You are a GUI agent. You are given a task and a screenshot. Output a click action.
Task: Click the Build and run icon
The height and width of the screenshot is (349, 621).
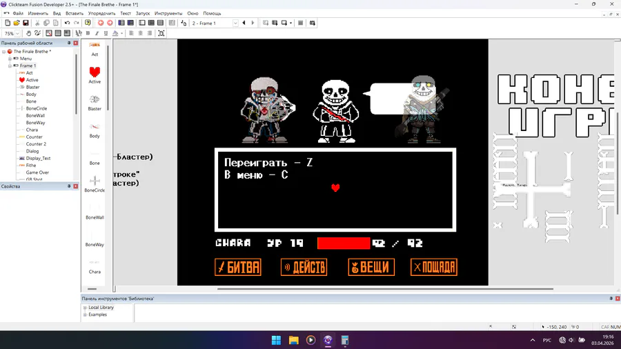(x=312, y=23)
